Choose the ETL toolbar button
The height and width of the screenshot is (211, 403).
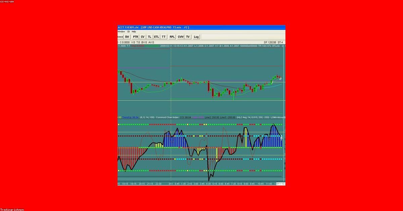pyautogui.click(x=156, y=37)
